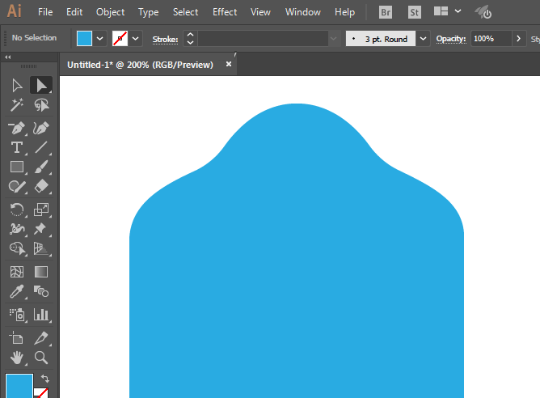
Task: Open the Object menu
Action: pyautogui.click(x=110, y=12)
